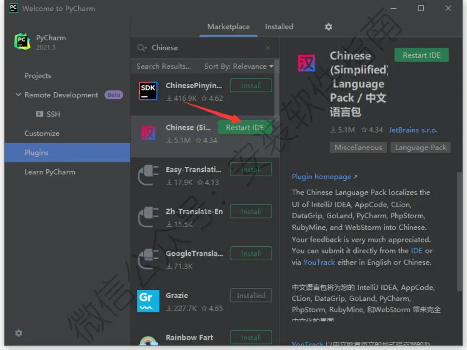Open the YouTrack link in description
Viewport: 467px width, 350px height.
[319, 262]
